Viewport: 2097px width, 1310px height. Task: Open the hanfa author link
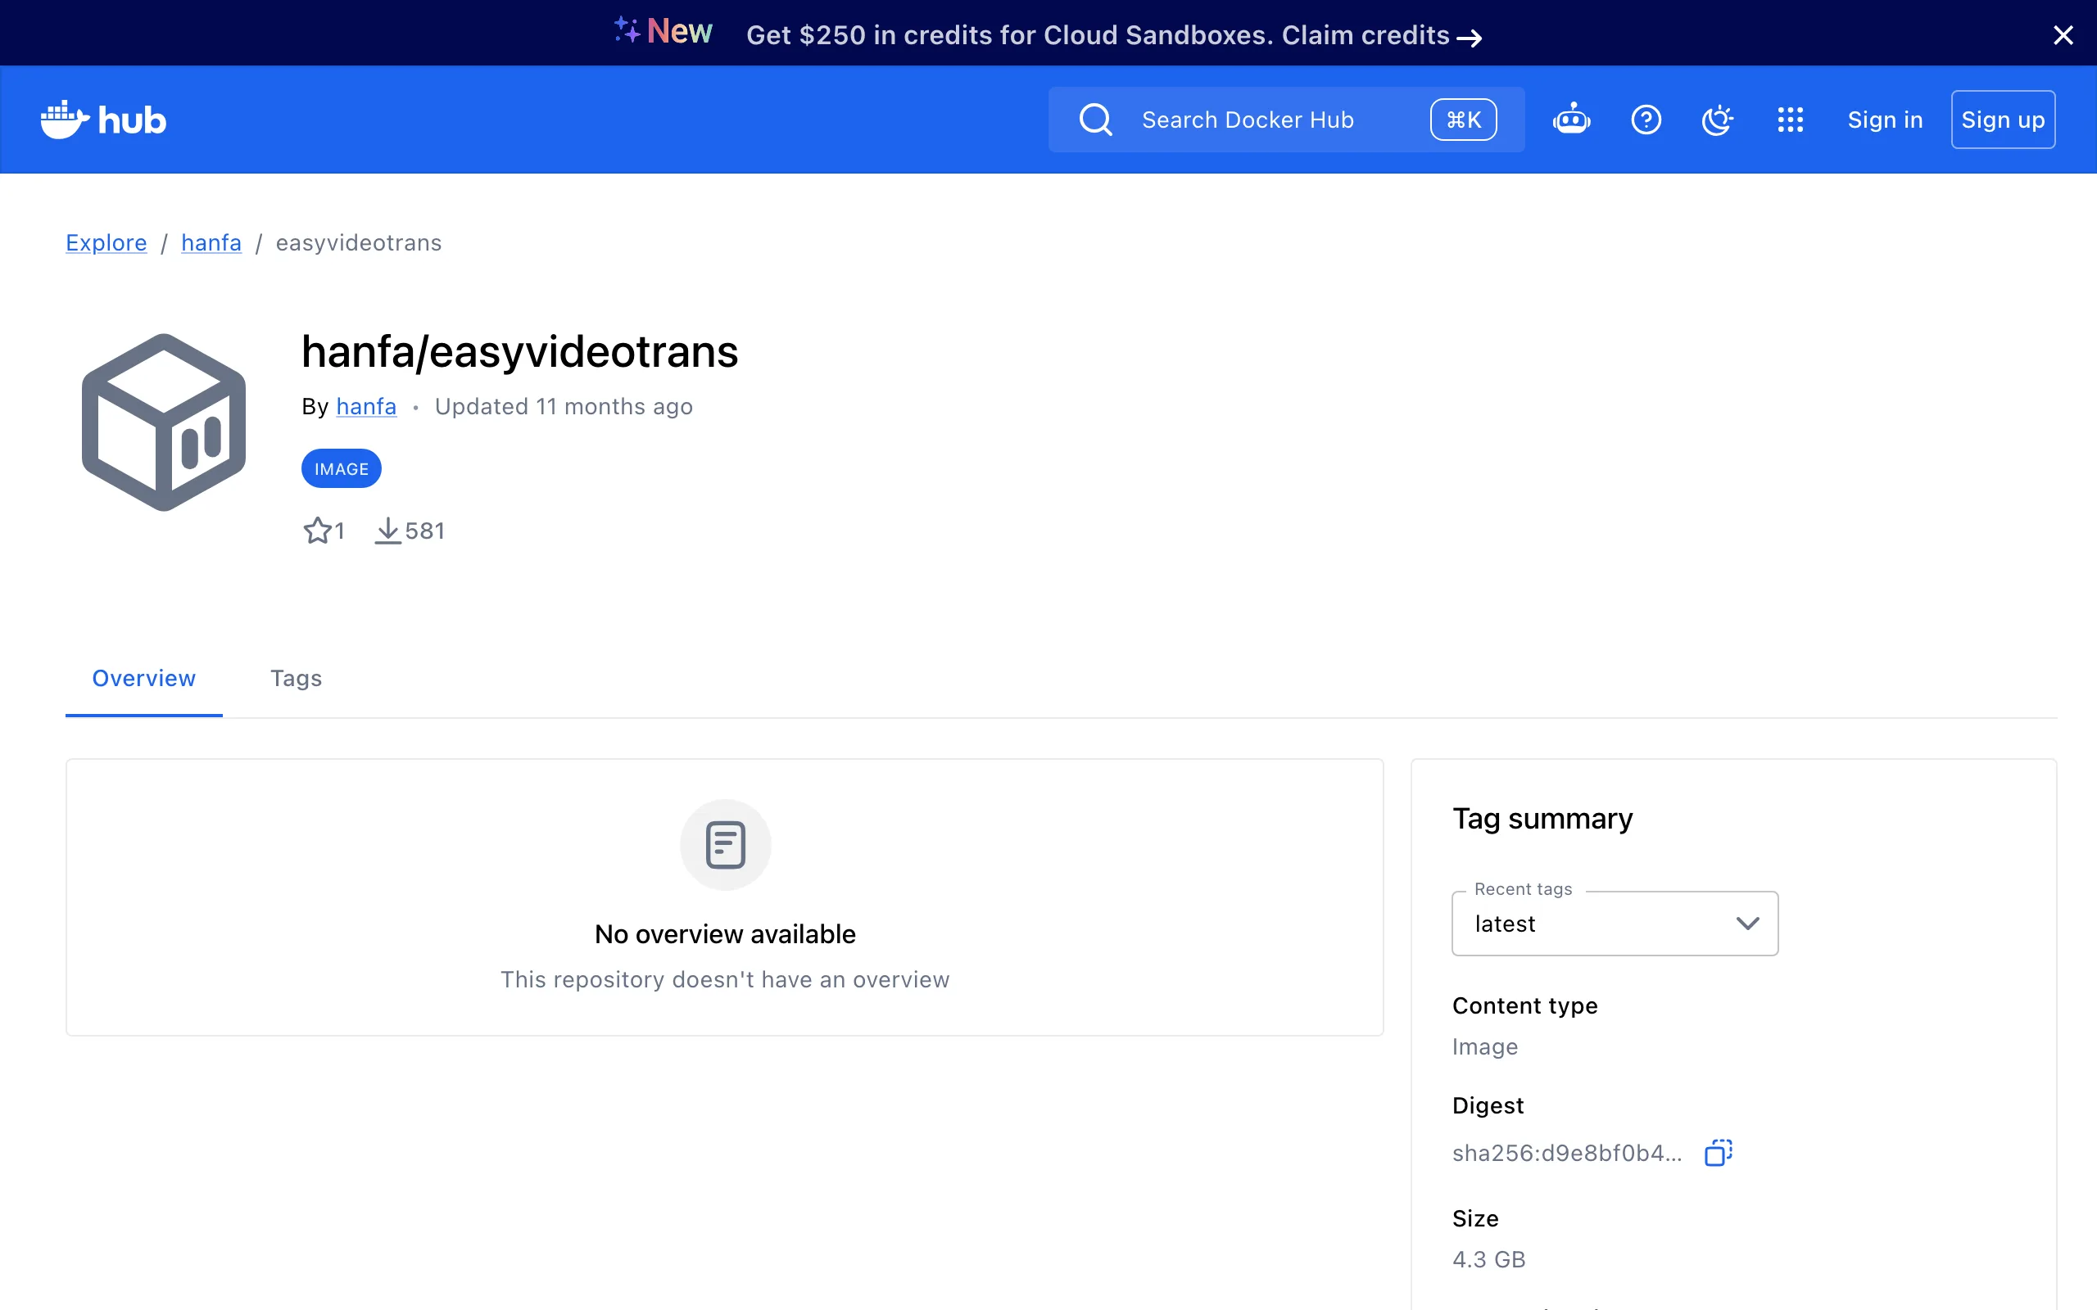[x=365, y=406]
